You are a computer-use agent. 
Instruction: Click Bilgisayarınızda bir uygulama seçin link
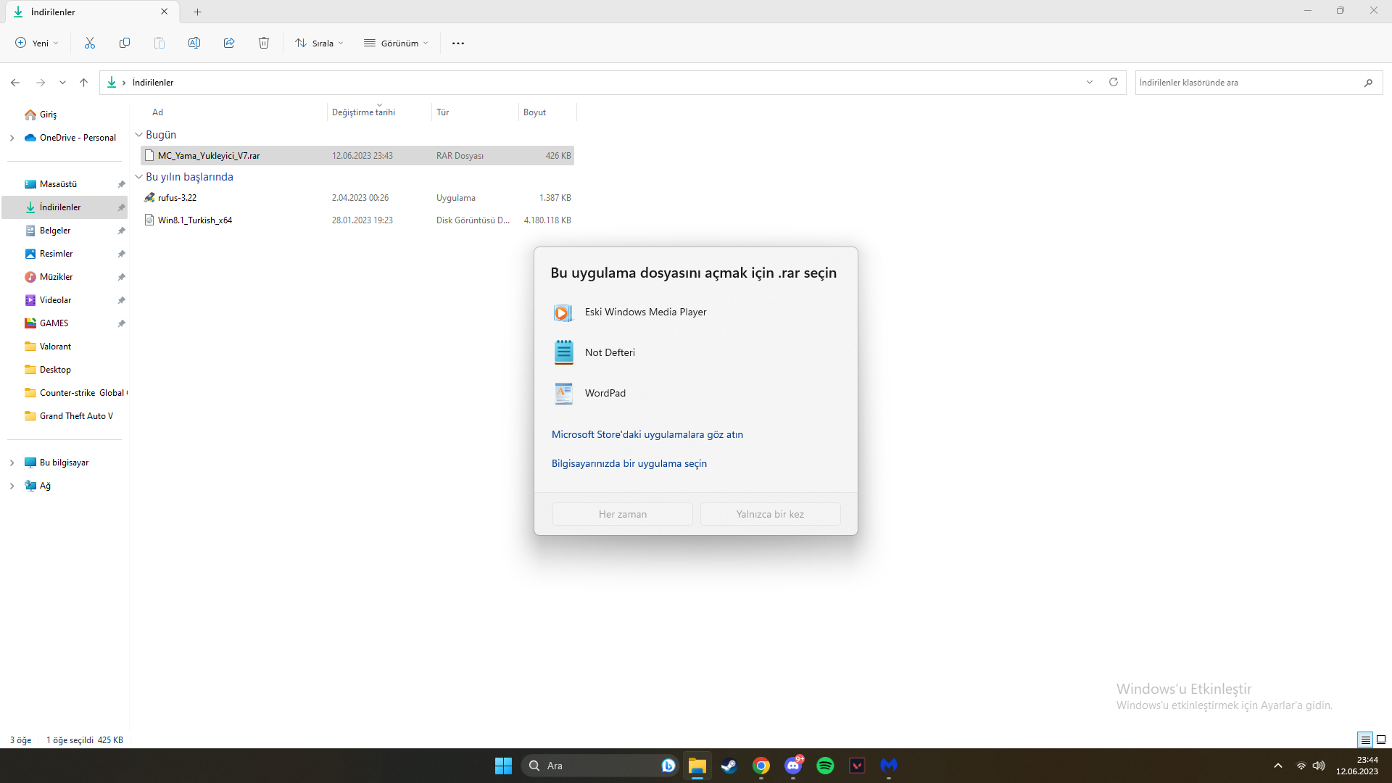pyautogui.click(x=629, y=464)
